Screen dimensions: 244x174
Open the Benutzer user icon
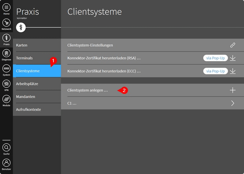6,163
